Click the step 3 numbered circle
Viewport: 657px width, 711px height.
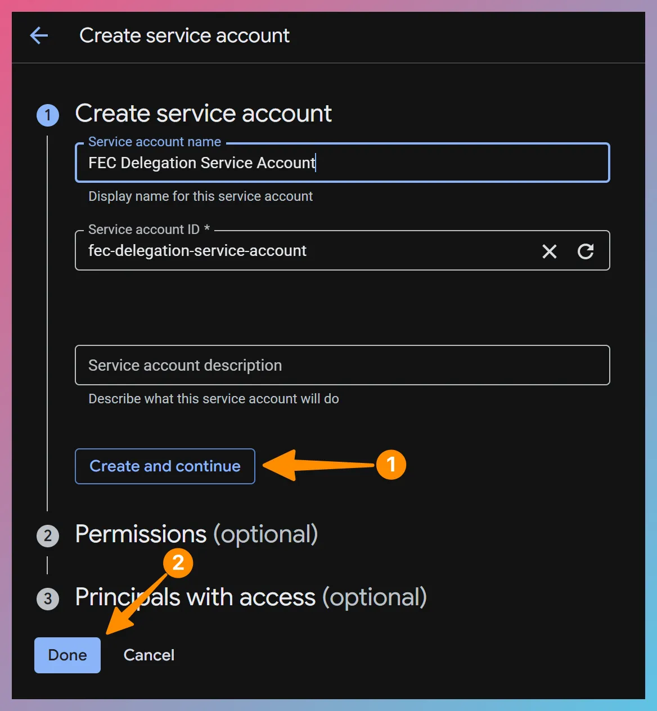pos(48,598)
